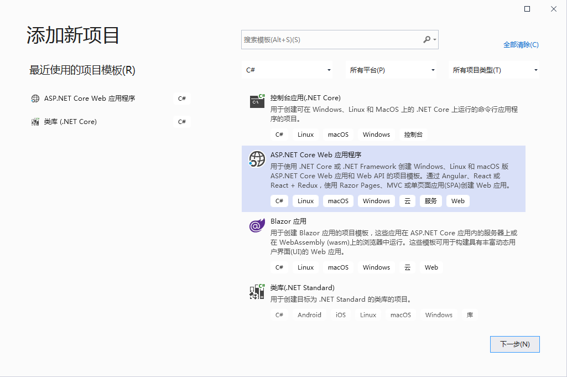Select the Blazor 应用 template title
Screen dimensions: 567x377
point(288,221)
